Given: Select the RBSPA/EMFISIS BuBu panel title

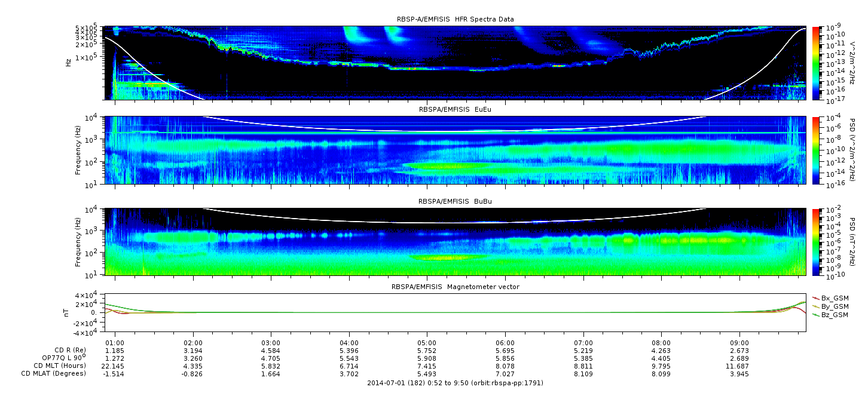Looking at the screenshot, I should (x=455, y=202).
